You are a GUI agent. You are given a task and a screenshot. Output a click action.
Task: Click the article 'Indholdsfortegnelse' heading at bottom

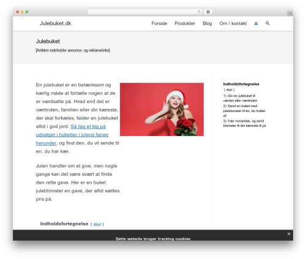[64, 223]
